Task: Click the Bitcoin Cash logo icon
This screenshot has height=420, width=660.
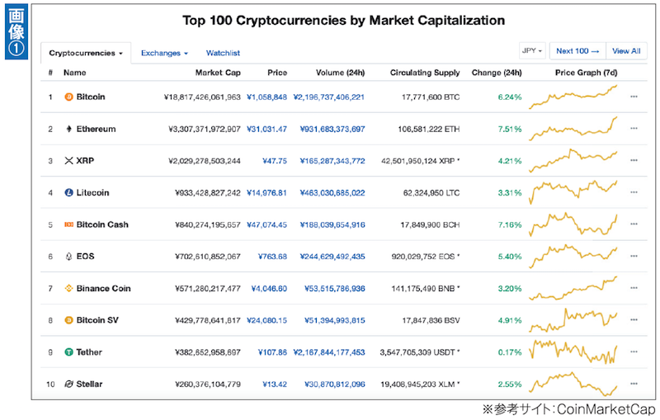Action: (69, 224)
